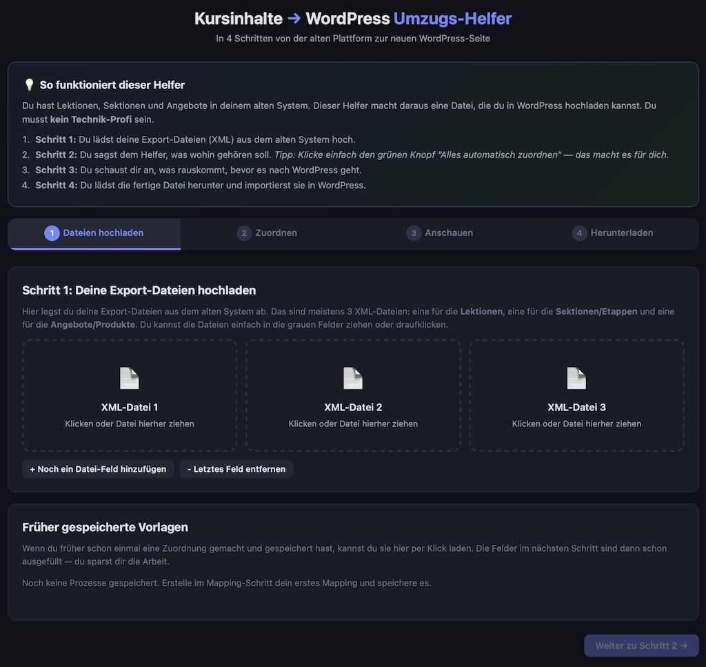Continue with Weiter zu Schritt 2
The image size is (706, 667).
(641, 646)
